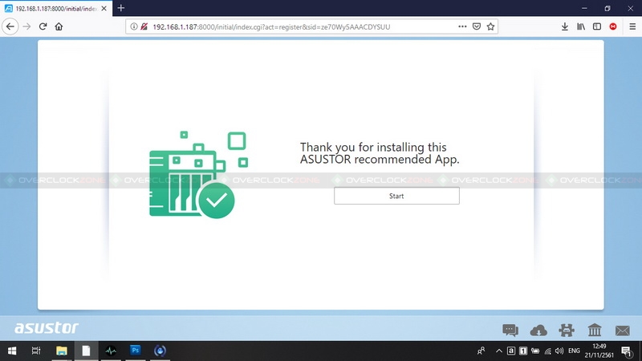Click the insecure connection lock icon

144,26
